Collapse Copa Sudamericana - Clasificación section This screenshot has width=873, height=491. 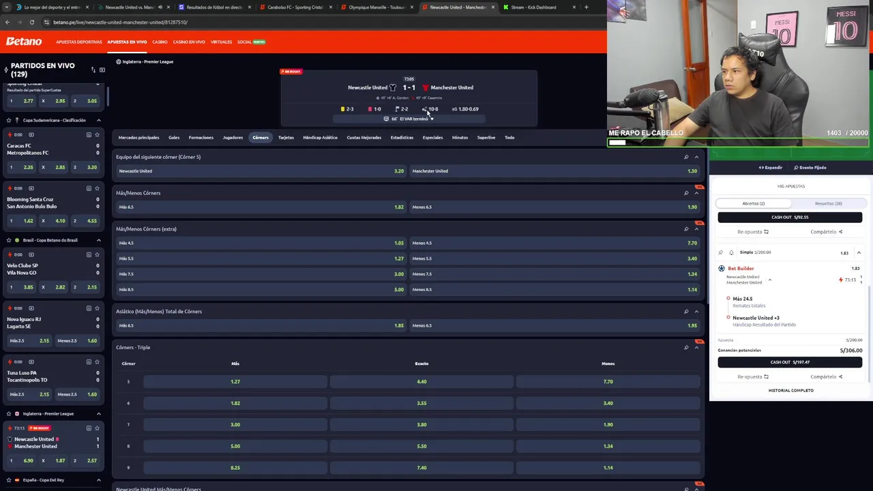coord(98,120)
